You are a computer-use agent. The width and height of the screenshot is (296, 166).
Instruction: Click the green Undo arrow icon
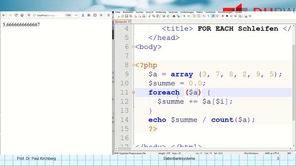(164, 16)
